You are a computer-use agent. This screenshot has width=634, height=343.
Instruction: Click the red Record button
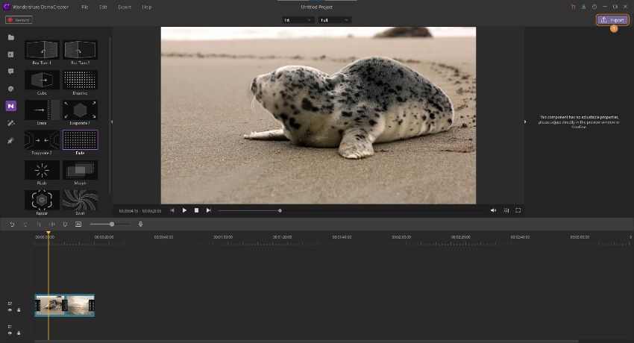19,20
